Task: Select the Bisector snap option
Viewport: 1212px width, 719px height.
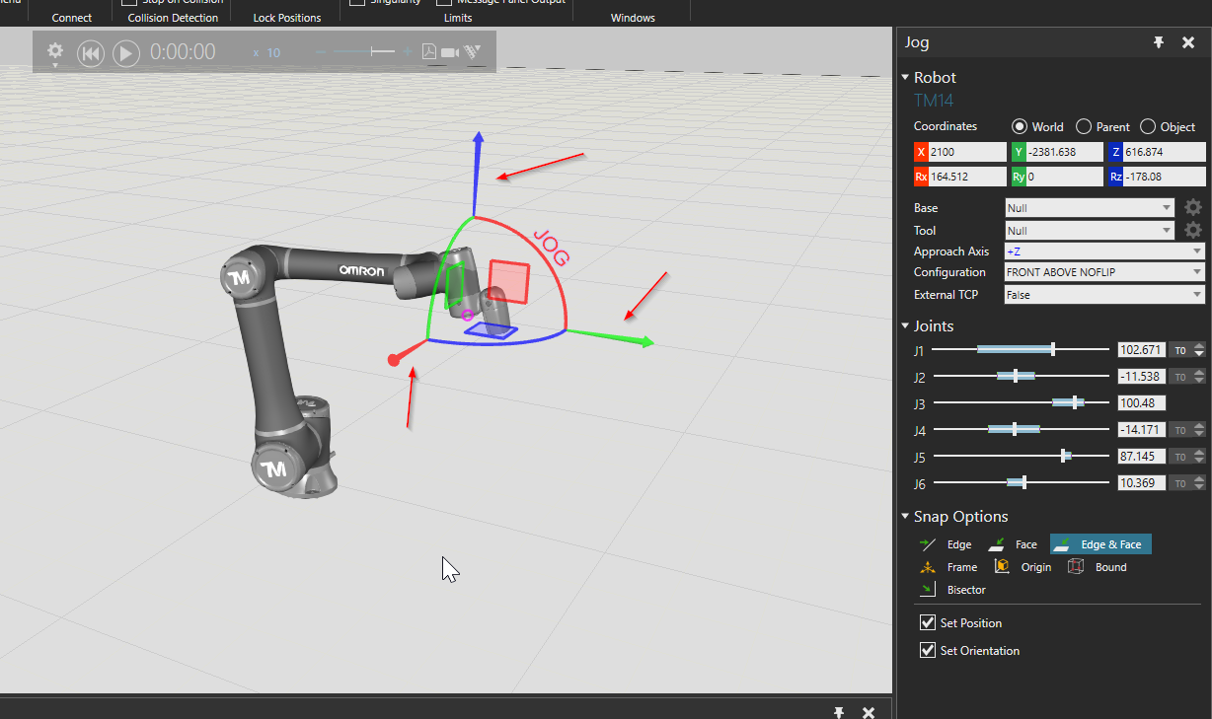Action: (x=952, y=590)
